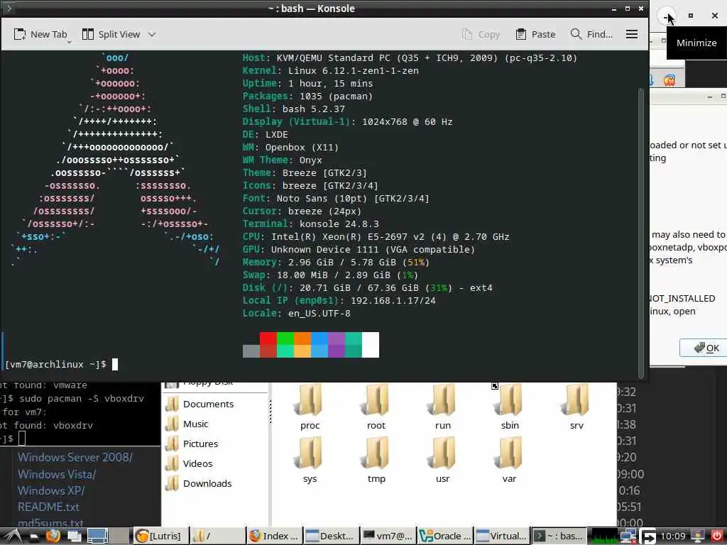Launch Firefox from the panel
The height and width of the screenshot is (545, 727).
[53, 536]
